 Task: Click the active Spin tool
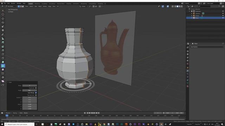[x=3, y=66]
